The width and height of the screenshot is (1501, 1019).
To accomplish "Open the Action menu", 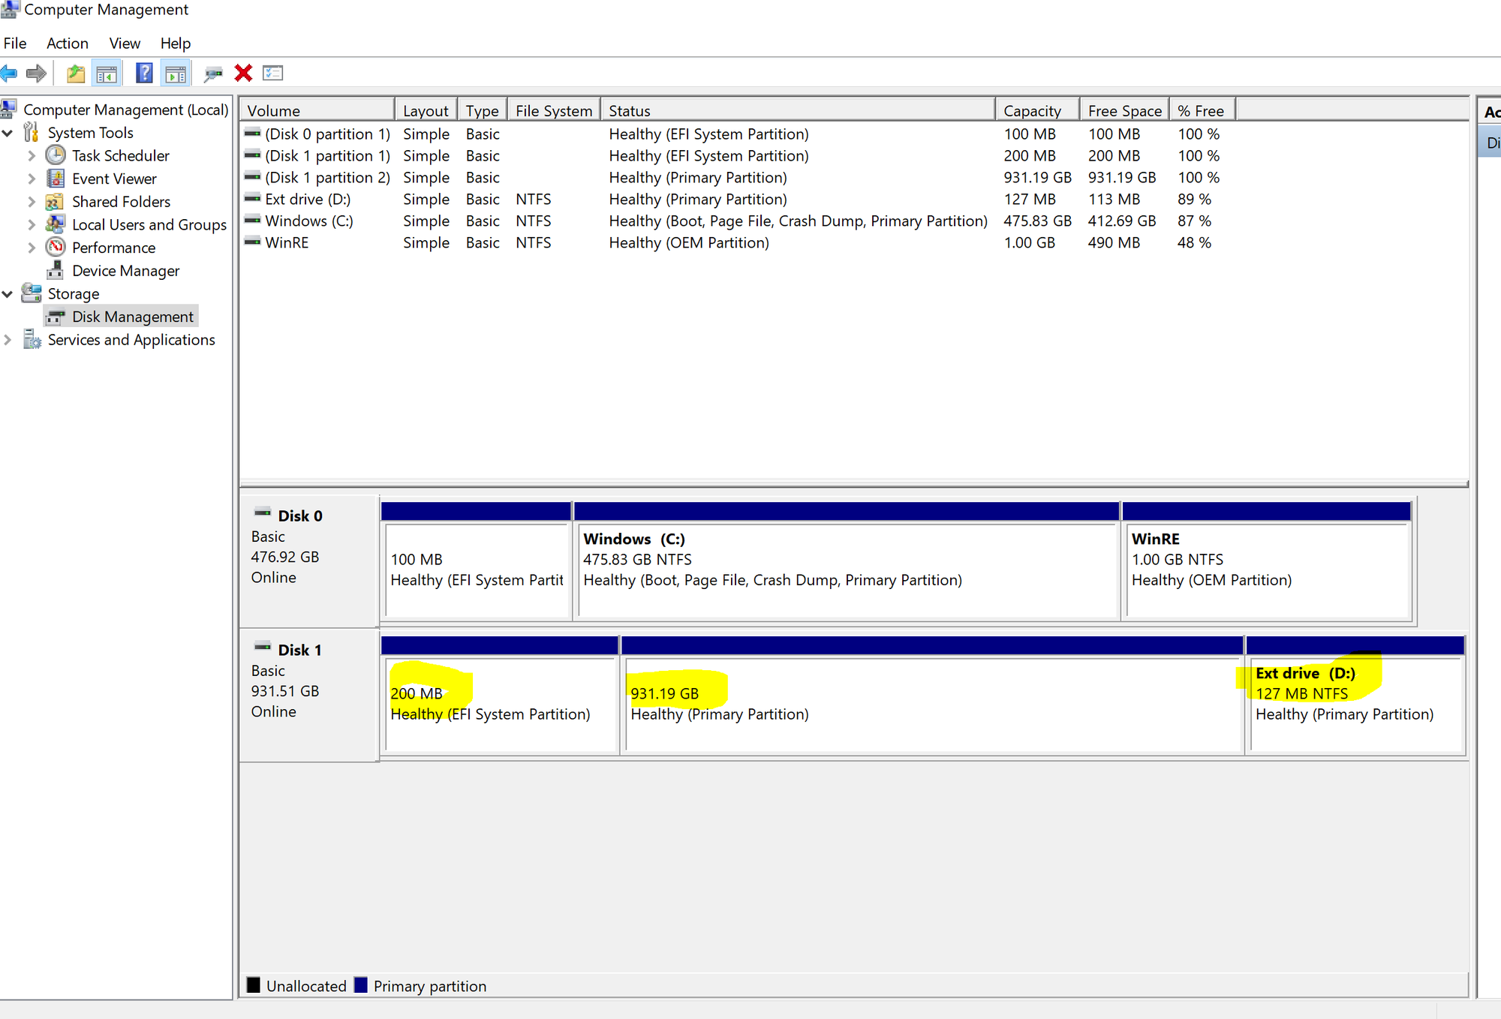I will [68, 44].
